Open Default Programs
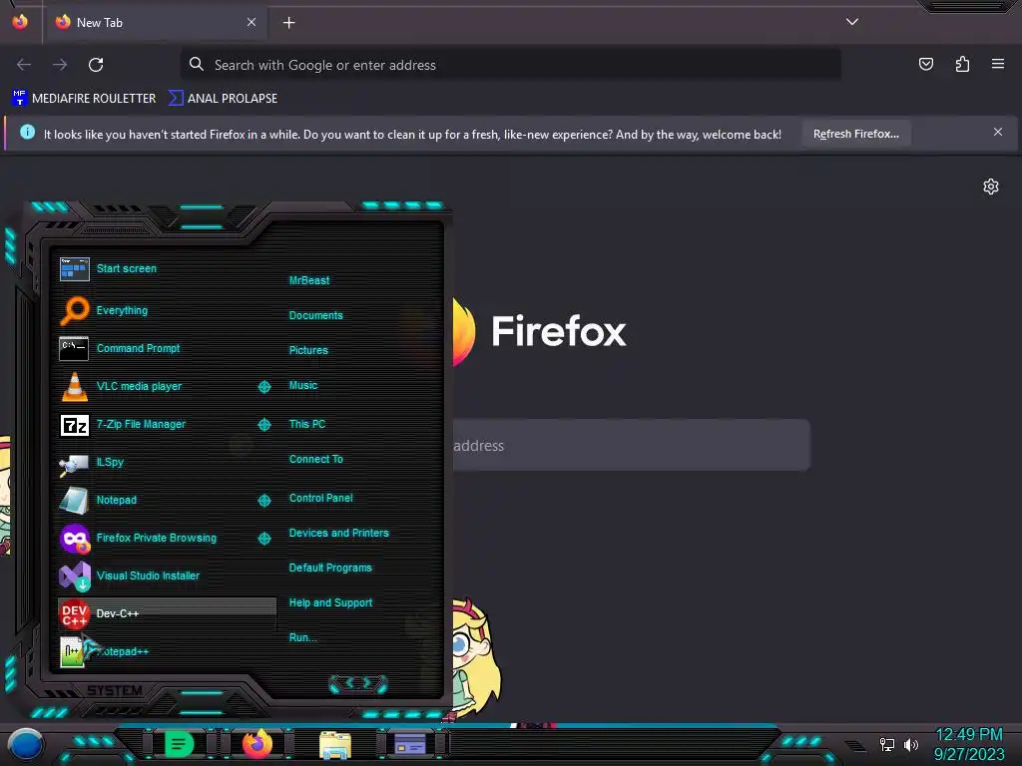 point(330,568)
